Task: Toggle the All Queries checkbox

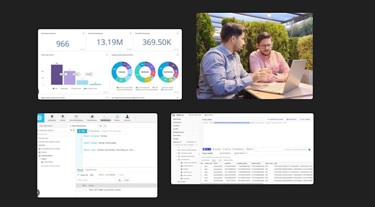Action: pyautogui.click(x=89, y=131)
